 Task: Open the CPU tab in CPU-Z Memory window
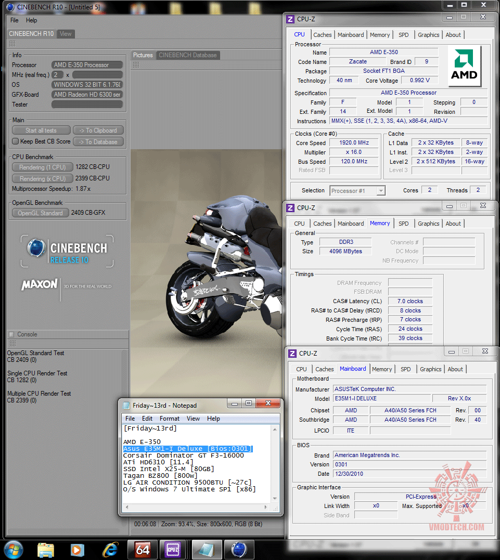pyautogui.click(x=299, y=224)
